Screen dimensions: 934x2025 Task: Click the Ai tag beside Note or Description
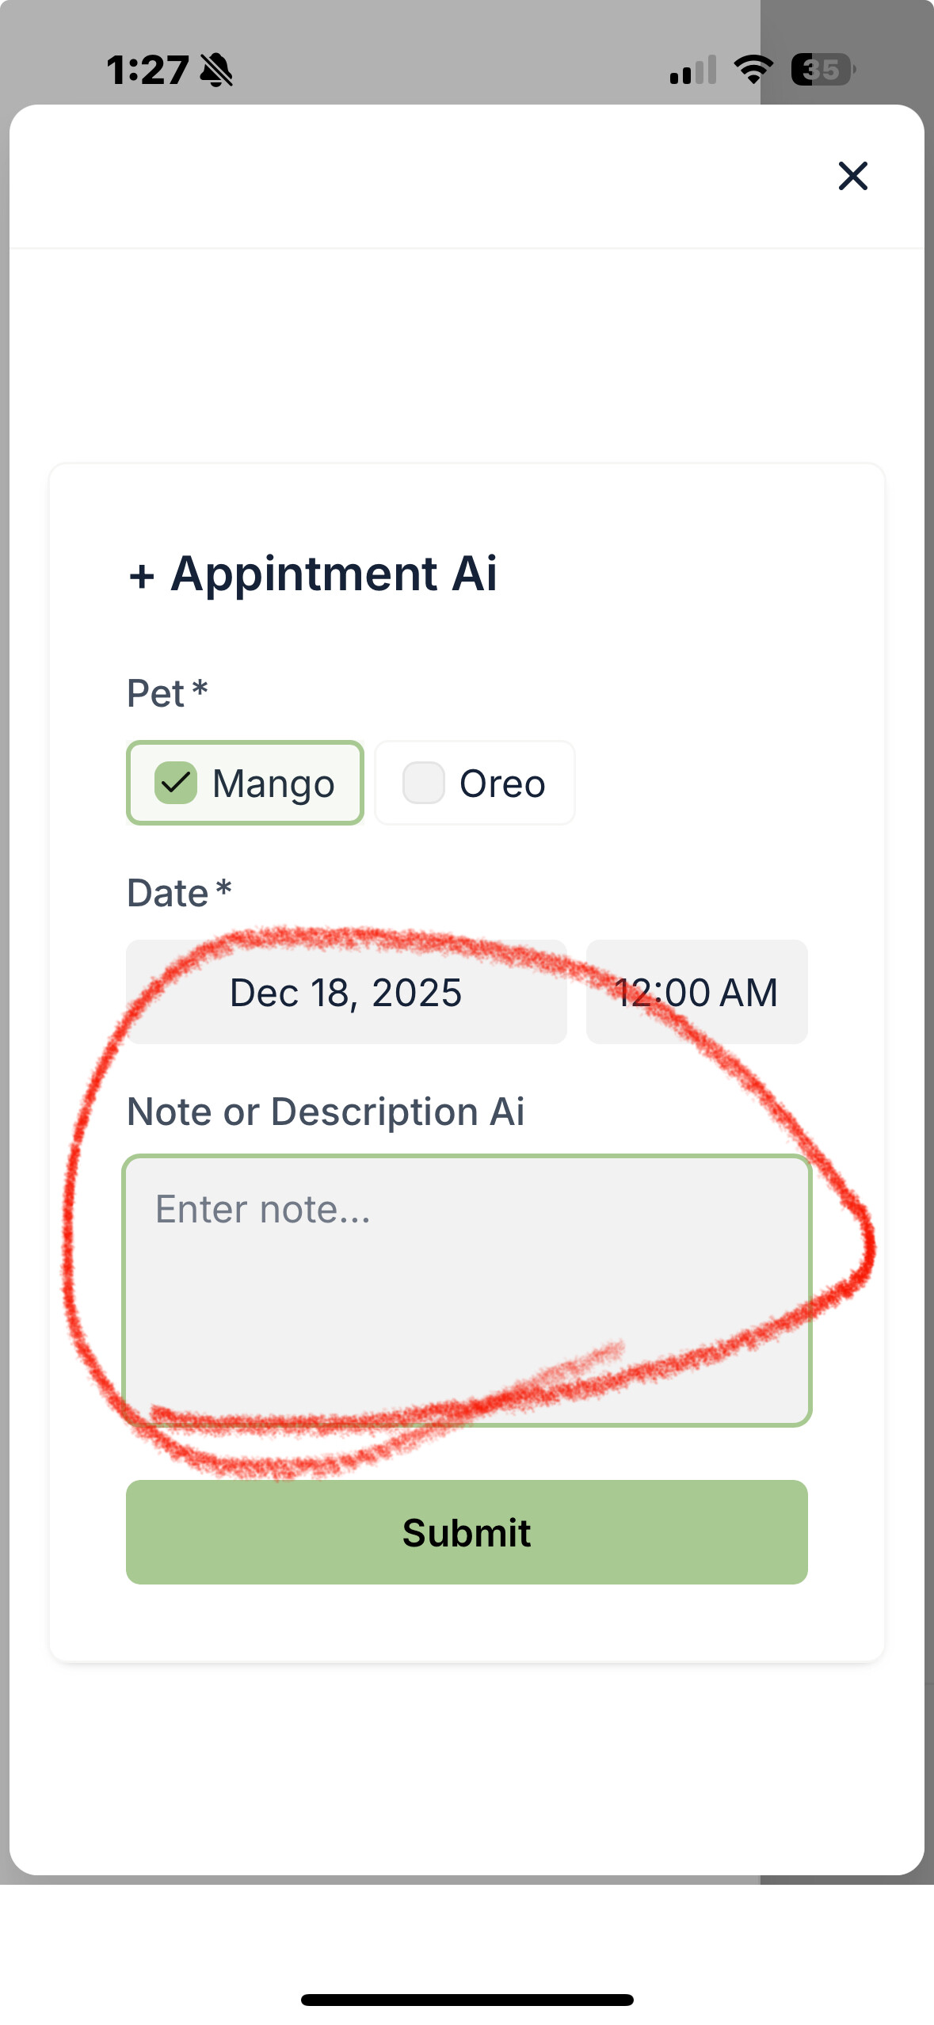507,1112
